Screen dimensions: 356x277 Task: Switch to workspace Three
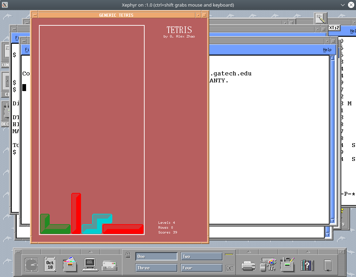point(156,268)
